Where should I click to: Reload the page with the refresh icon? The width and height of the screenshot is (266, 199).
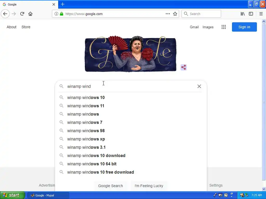click(22, 14)
